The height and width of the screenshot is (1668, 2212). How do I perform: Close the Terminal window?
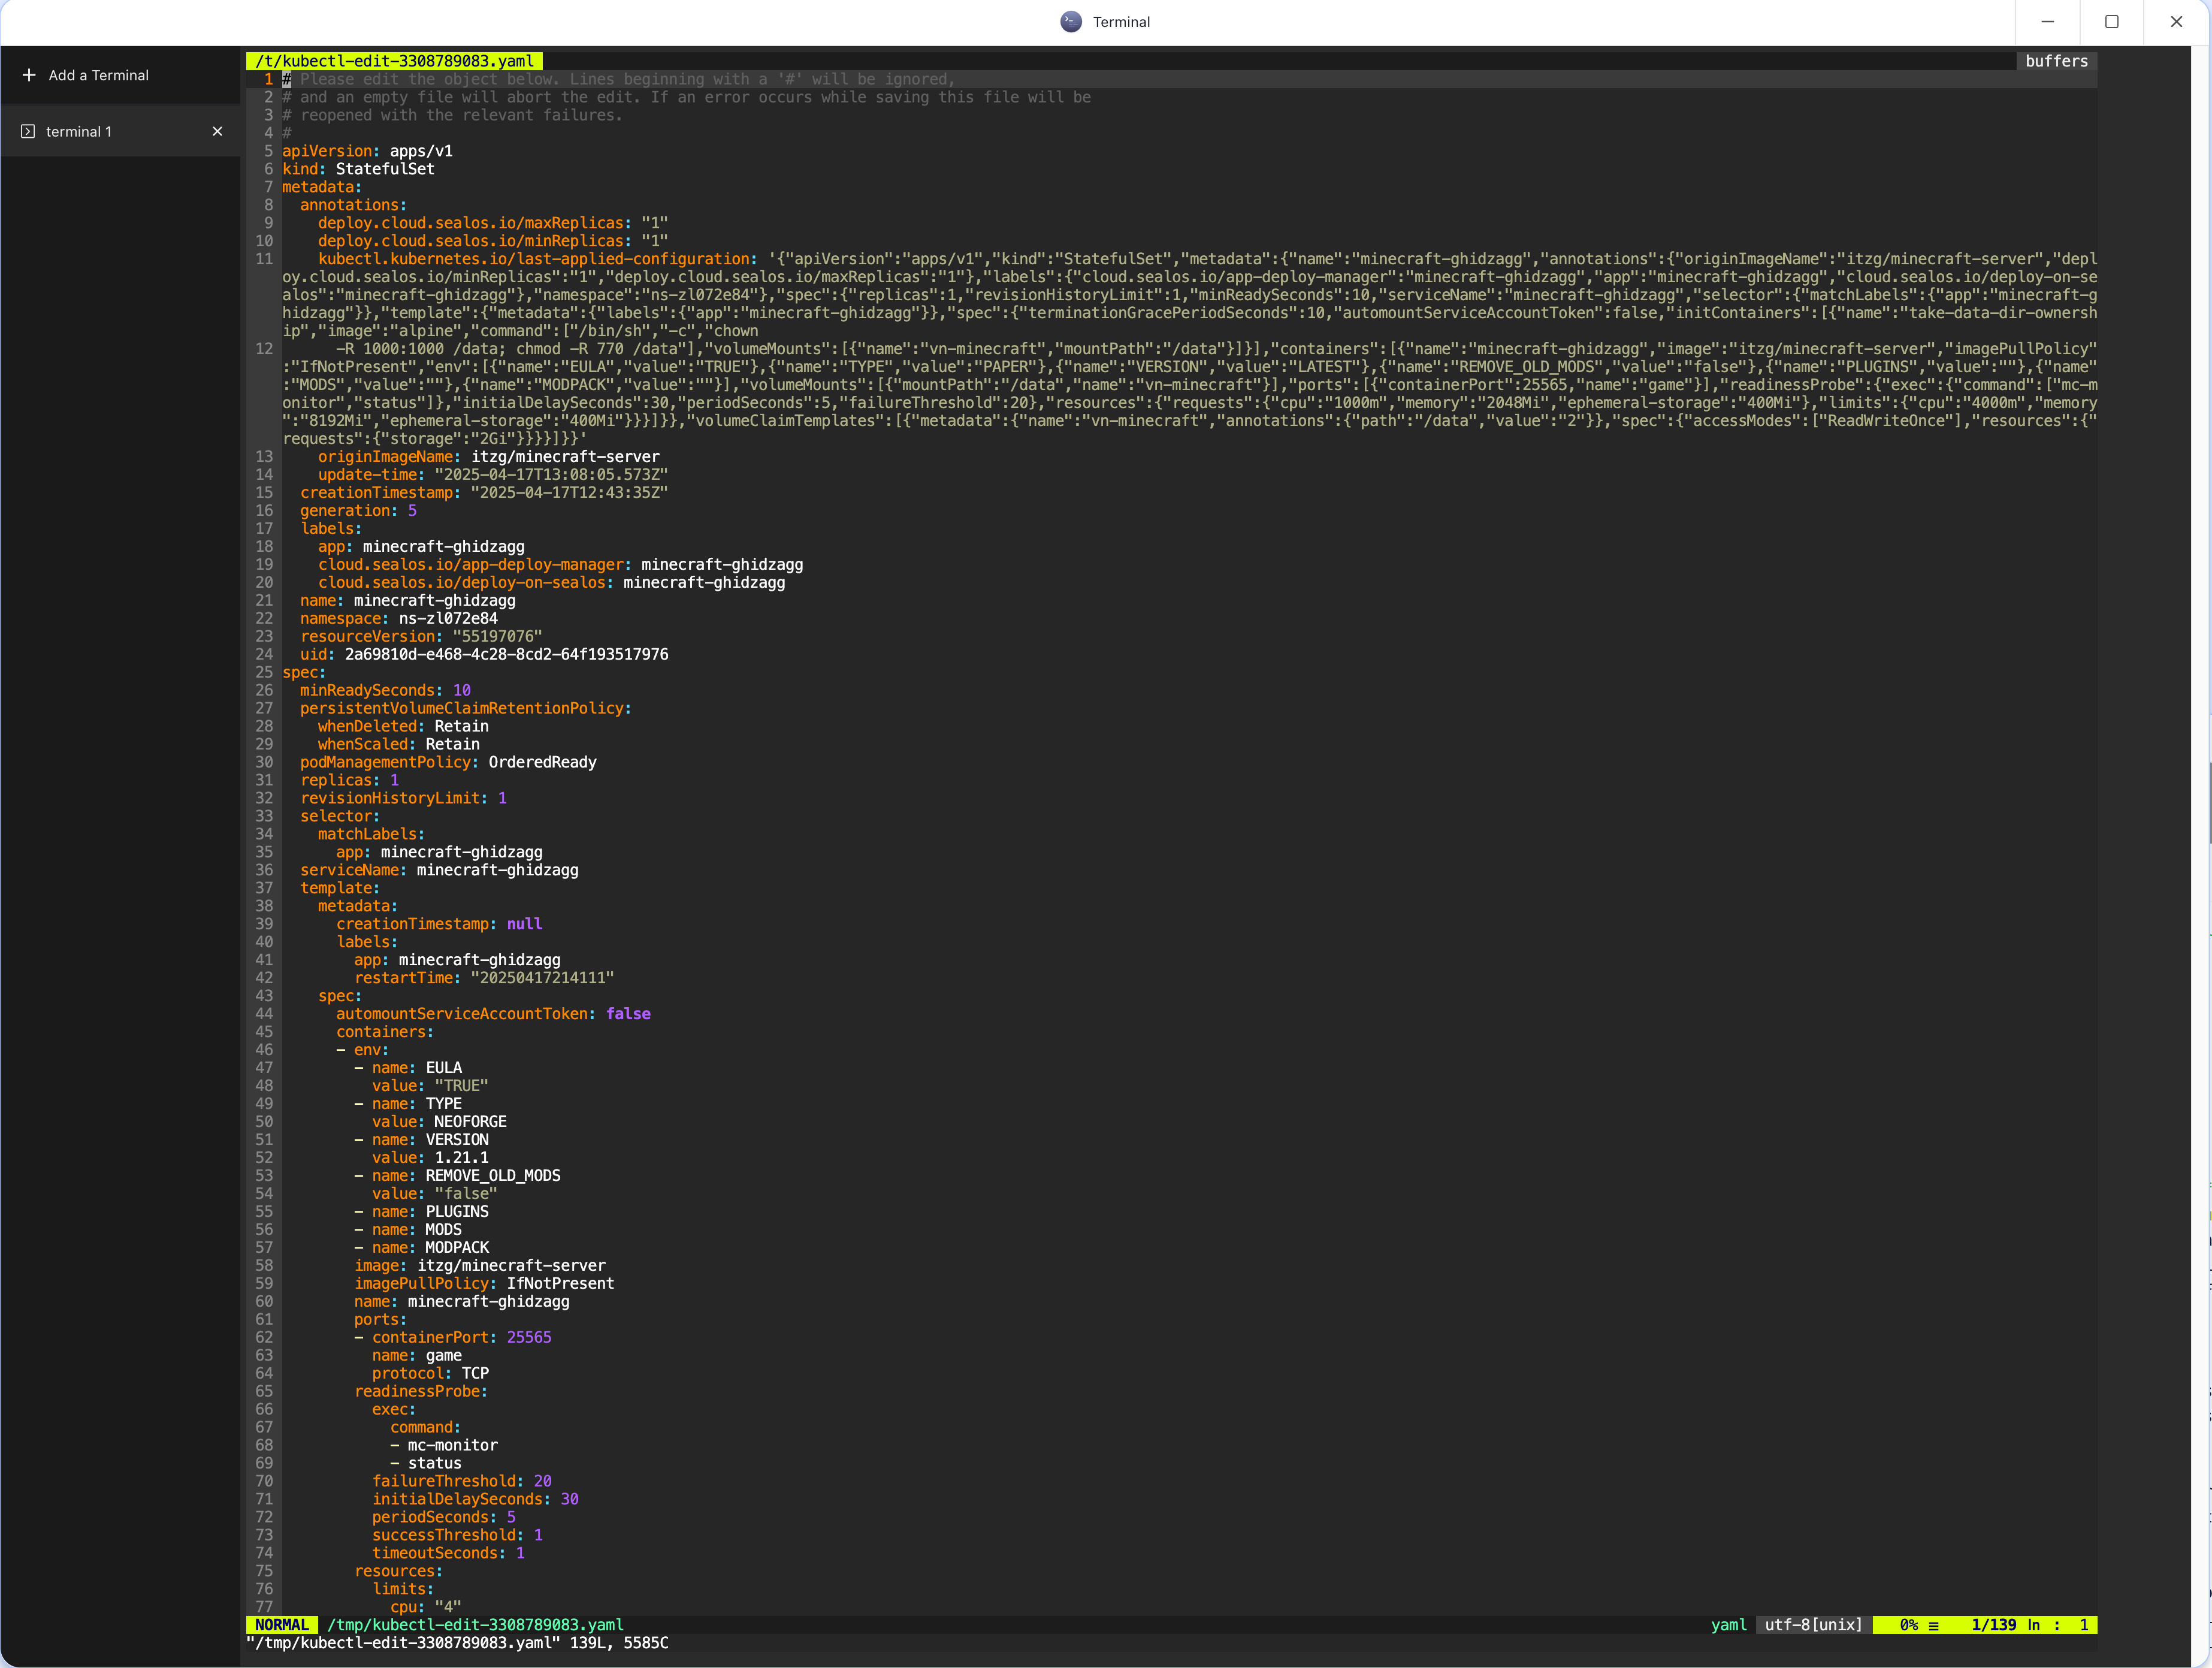pyautogui.click(x=2176, y=22)
